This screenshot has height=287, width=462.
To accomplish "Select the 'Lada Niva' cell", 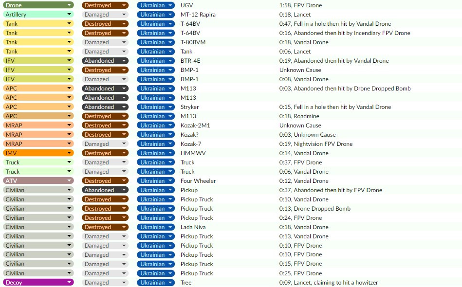I will pos(193,227).
